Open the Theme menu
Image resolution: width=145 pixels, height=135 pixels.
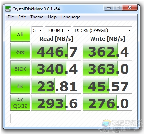tap(37, 17)
